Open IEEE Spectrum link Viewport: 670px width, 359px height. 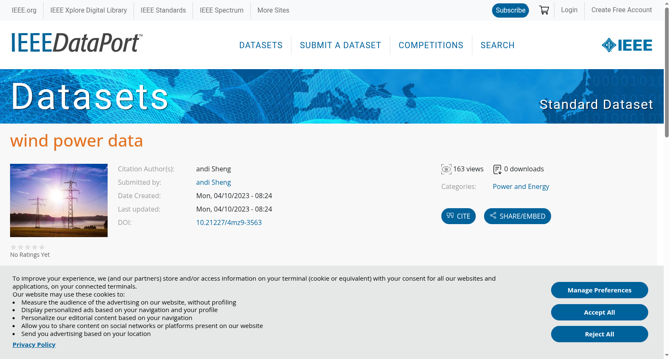point(222,10)
